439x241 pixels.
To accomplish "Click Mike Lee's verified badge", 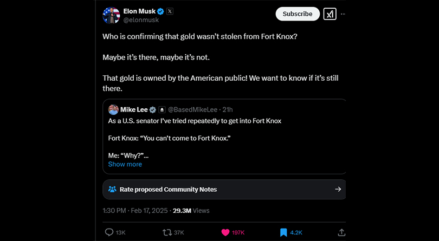I will pyautogui.click(x=153, y=109).
